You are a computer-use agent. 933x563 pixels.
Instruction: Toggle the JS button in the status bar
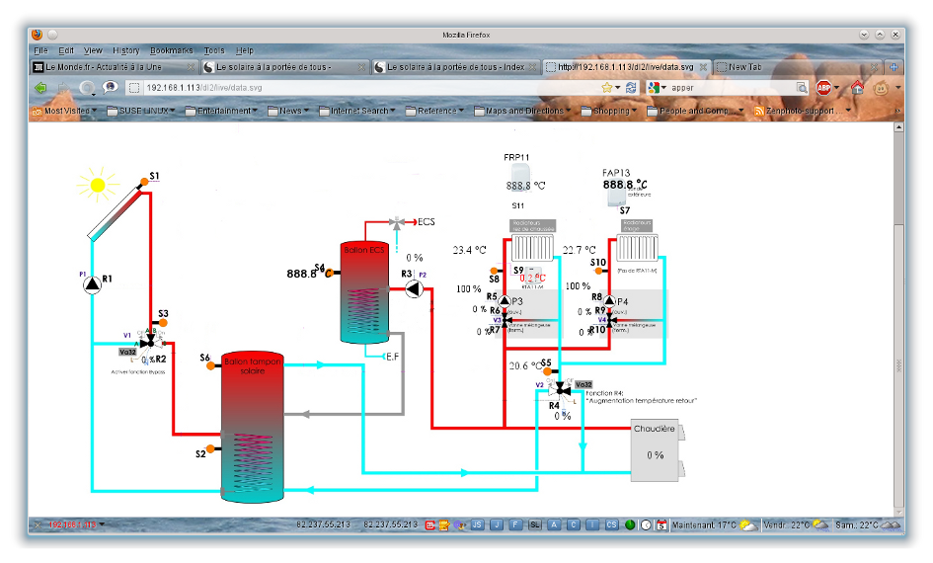pyautogui.click(x=477, y=524)
